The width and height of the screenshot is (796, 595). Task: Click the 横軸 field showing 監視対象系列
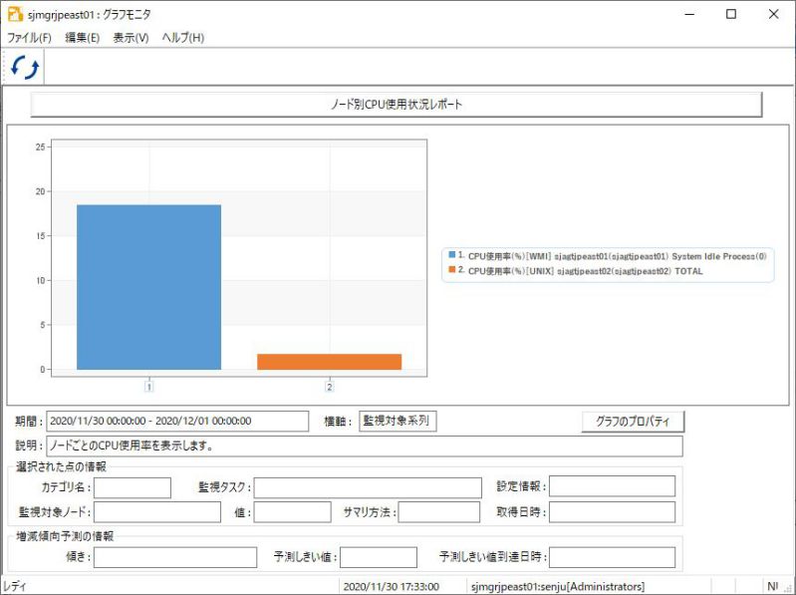398,421
